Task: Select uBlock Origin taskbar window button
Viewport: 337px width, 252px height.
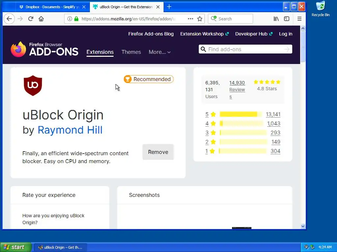Action: pos(61,247)
